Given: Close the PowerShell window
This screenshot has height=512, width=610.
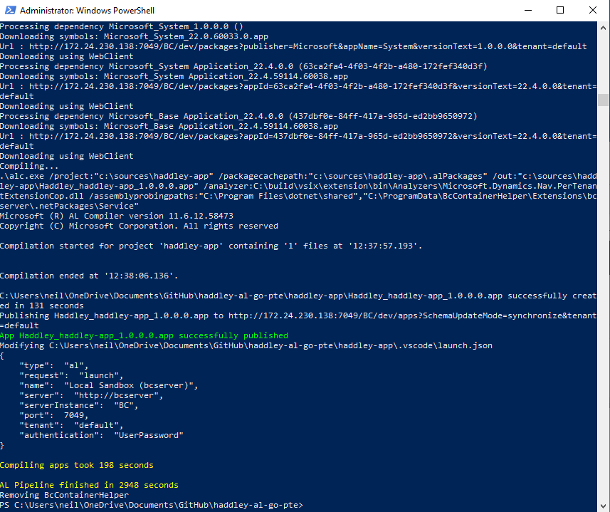Looking at the screenshot, I should (x=592, y=10).
